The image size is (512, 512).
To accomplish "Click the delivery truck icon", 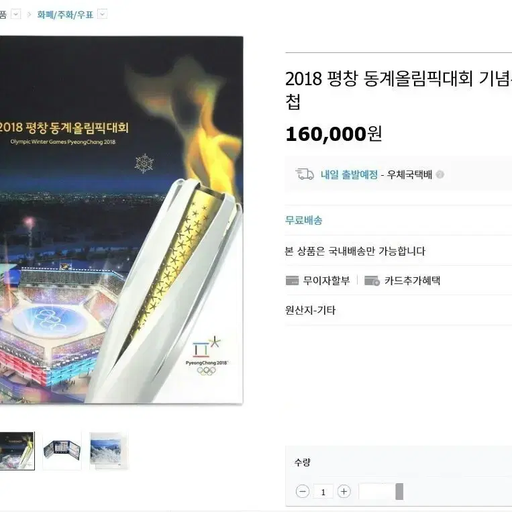I will point(305,174).
